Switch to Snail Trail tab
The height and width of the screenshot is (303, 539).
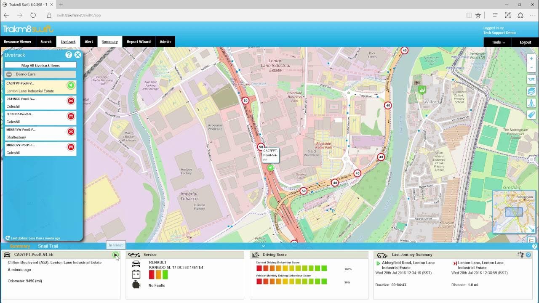click(x=48, y=246)
